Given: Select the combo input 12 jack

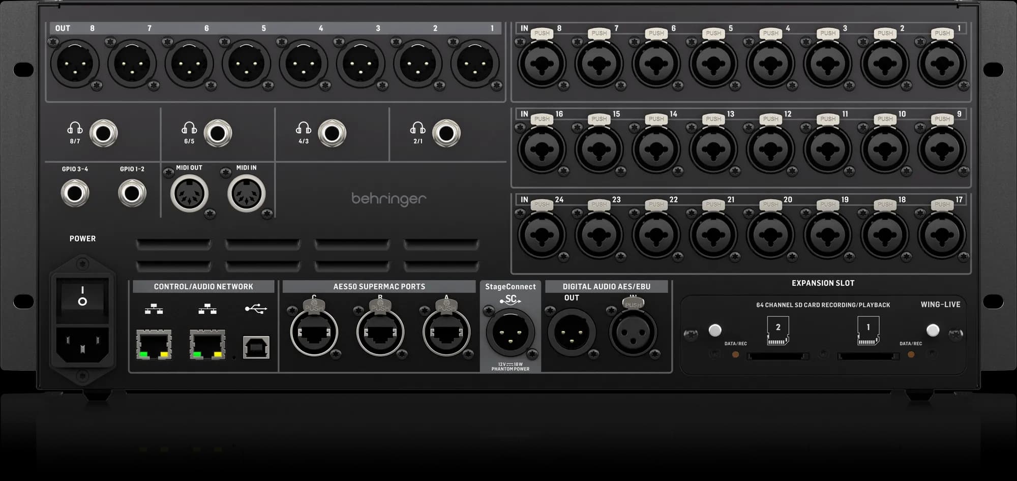Looking at the screenshot, I should click(x=770, y=149).
